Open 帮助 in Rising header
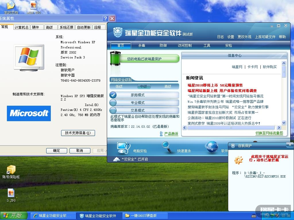Viewport: 294px width, 220px height. coord(283,37)
